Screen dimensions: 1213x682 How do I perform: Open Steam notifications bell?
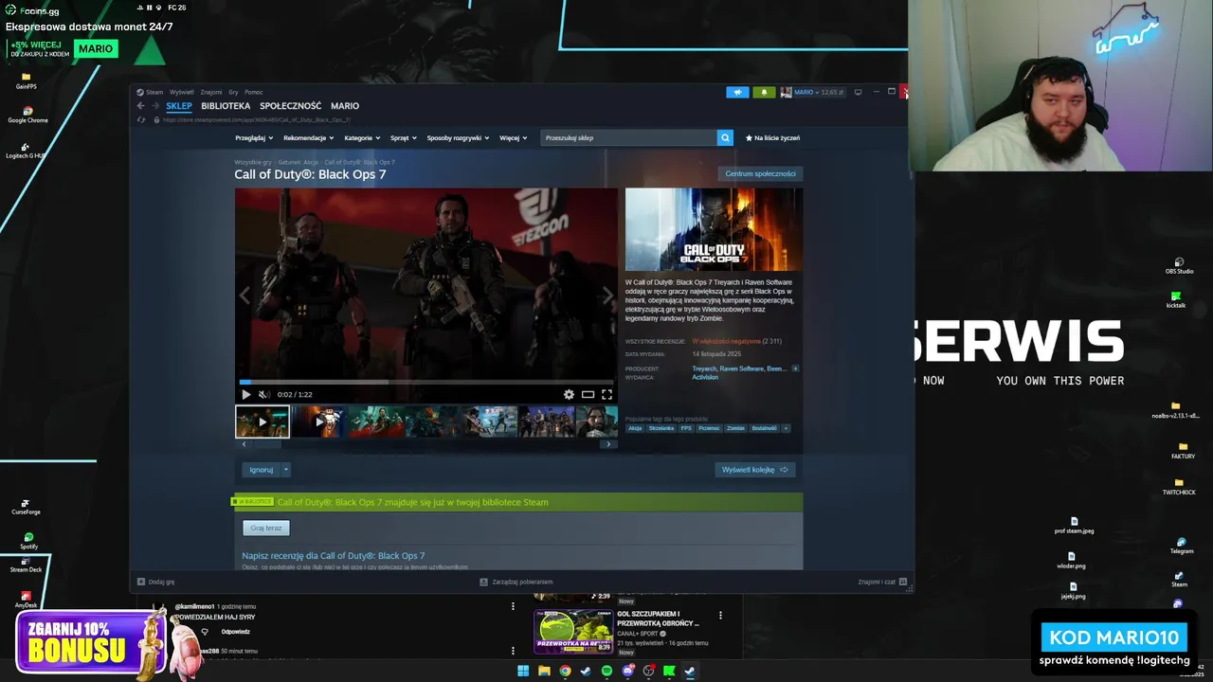764,92
